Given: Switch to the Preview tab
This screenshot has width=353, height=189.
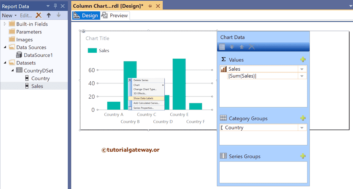Looking at the screenshot, I should point(115,16).
